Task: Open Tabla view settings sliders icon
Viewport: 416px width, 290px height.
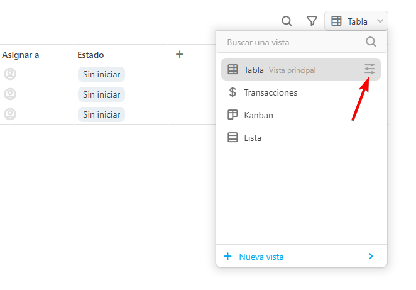Action: [369, 69]
